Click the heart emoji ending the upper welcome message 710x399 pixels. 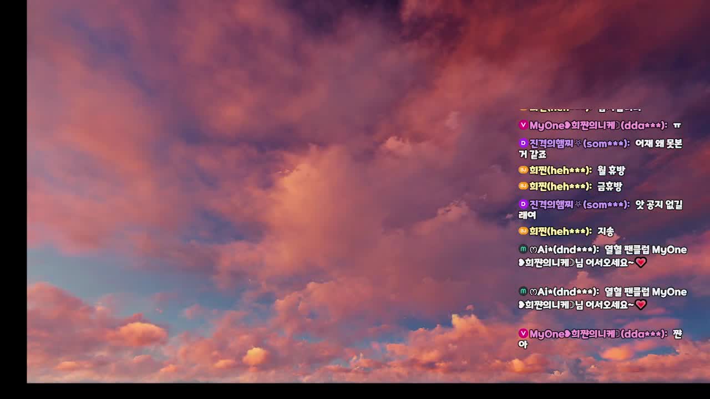tap(641, 262)
